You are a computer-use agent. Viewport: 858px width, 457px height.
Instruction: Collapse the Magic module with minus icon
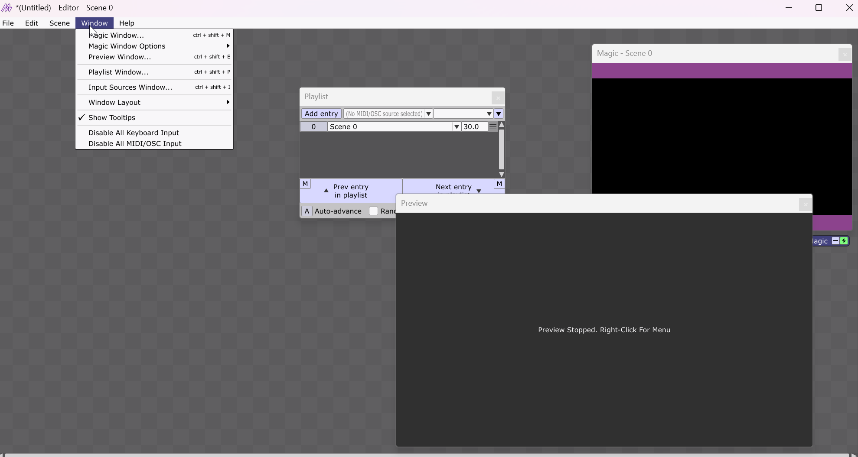[x=835, y=241]
